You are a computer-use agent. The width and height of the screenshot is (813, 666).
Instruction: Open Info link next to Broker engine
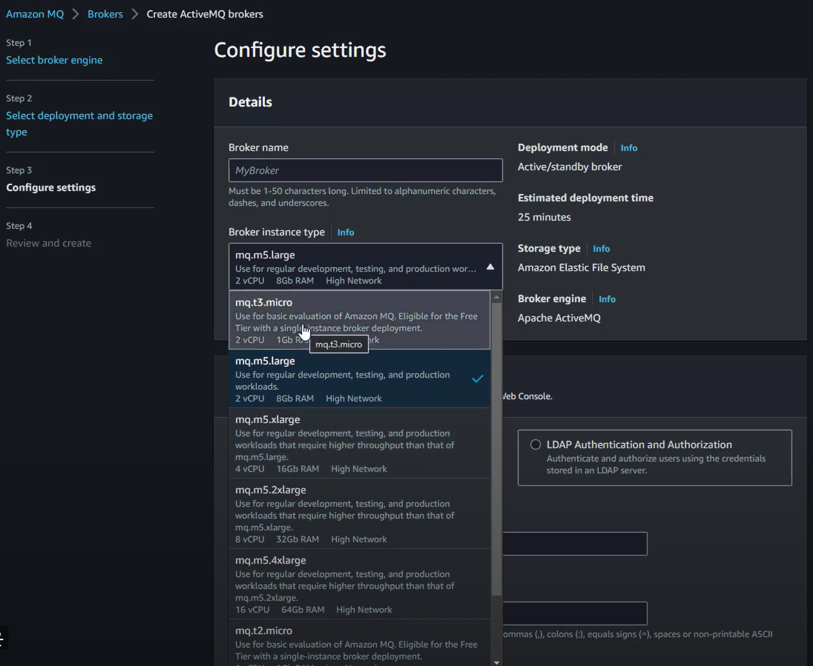tap(607, 299)
